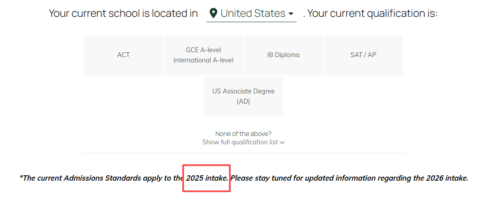Click 'International A-level' line in tile
This screenshot has width=477, height=205.
click(x=203, y=60)
